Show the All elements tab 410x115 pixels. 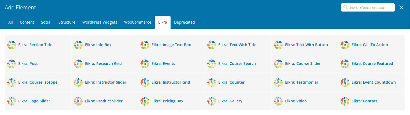click(x=10, y=22)
